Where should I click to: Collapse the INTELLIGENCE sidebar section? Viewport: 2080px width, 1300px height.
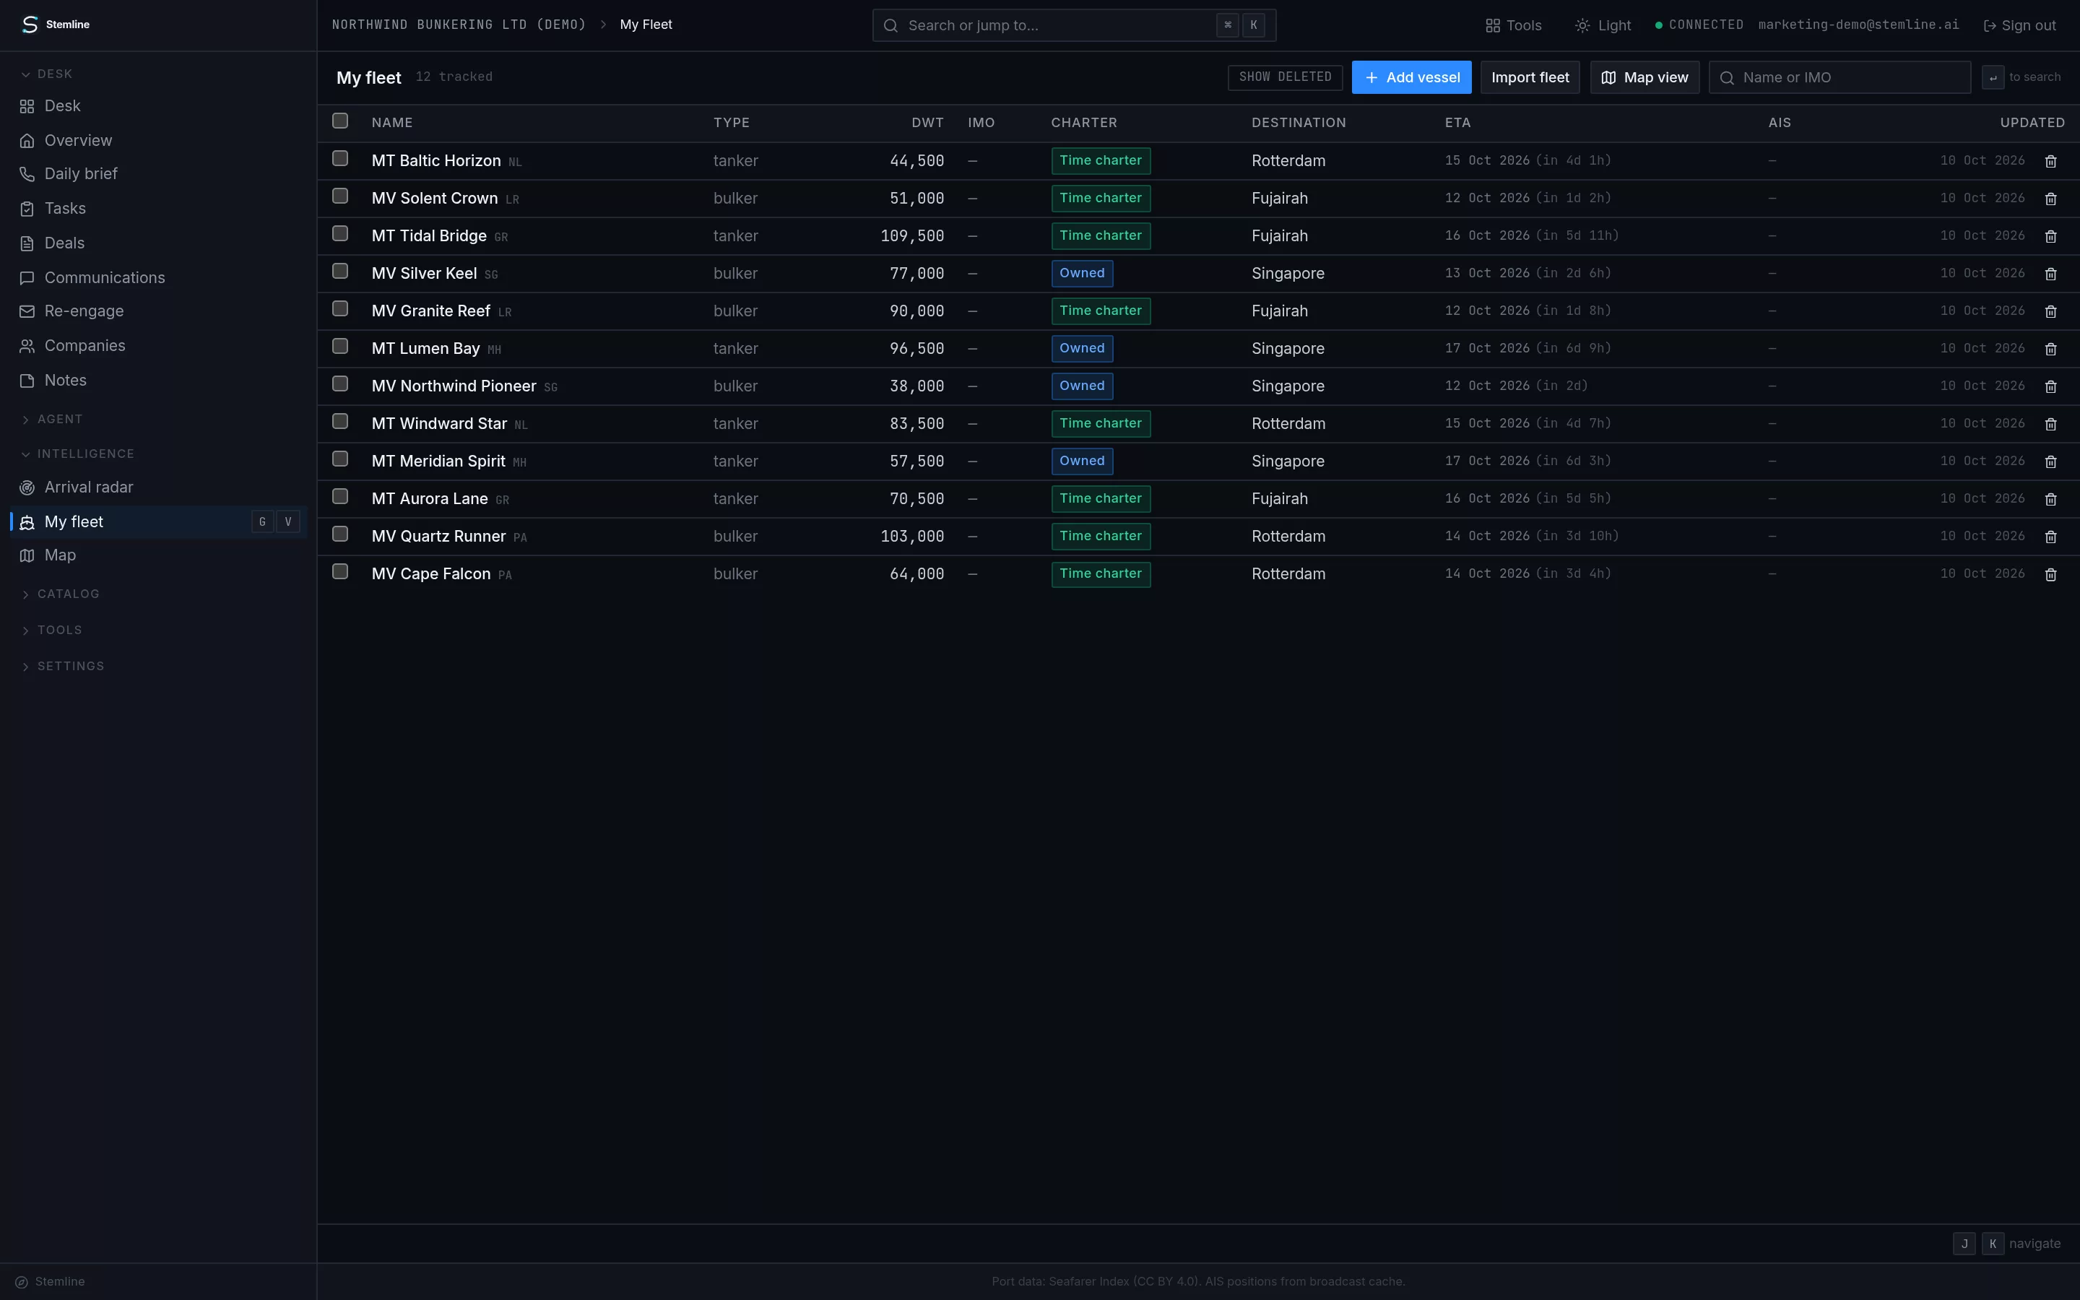pyautogui.click(x=77, y=454)
